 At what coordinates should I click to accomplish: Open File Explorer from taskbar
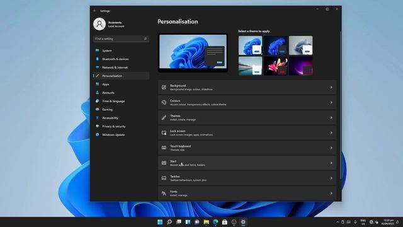[206, 222]
